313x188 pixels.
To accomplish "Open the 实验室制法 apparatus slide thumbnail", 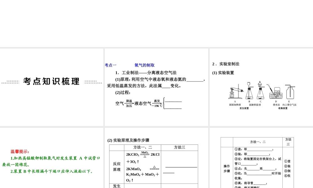I will tap(261, 87).
